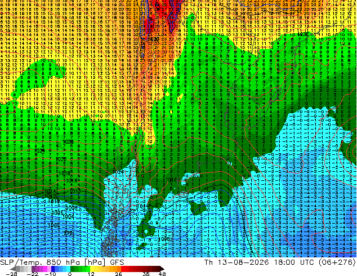Click the '26' legend scale value
This screenshot has height=276, width=357.
pos(118,274)
